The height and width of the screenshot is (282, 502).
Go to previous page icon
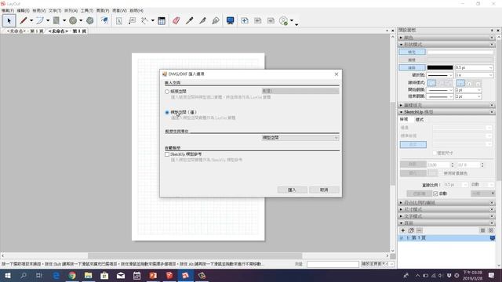pos(257,21)
